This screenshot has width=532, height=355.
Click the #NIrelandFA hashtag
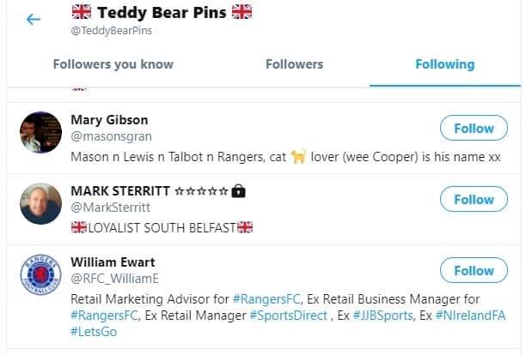[x=470, y=316]
